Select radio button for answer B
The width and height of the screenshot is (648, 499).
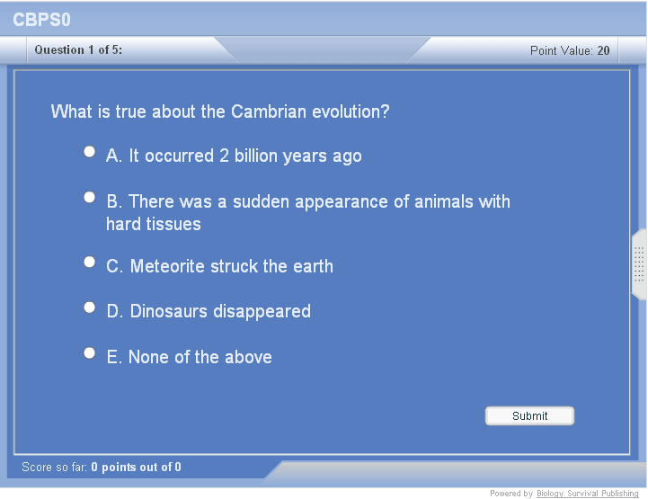click(x=90, y=197)
